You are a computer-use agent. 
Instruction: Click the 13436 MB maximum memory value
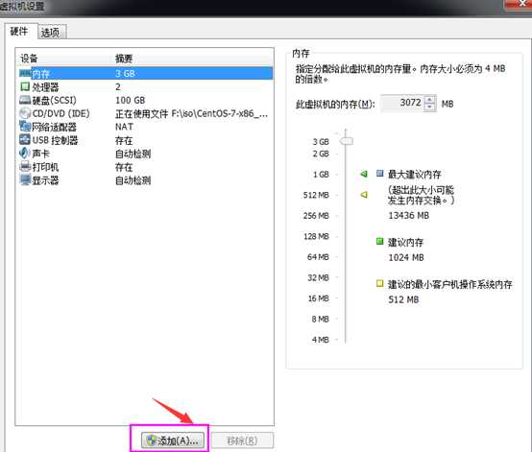coord(409,215)
